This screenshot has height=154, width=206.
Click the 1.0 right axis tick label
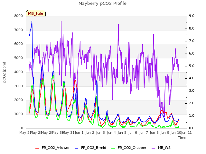pyautogui.click(x=192, y=116)
